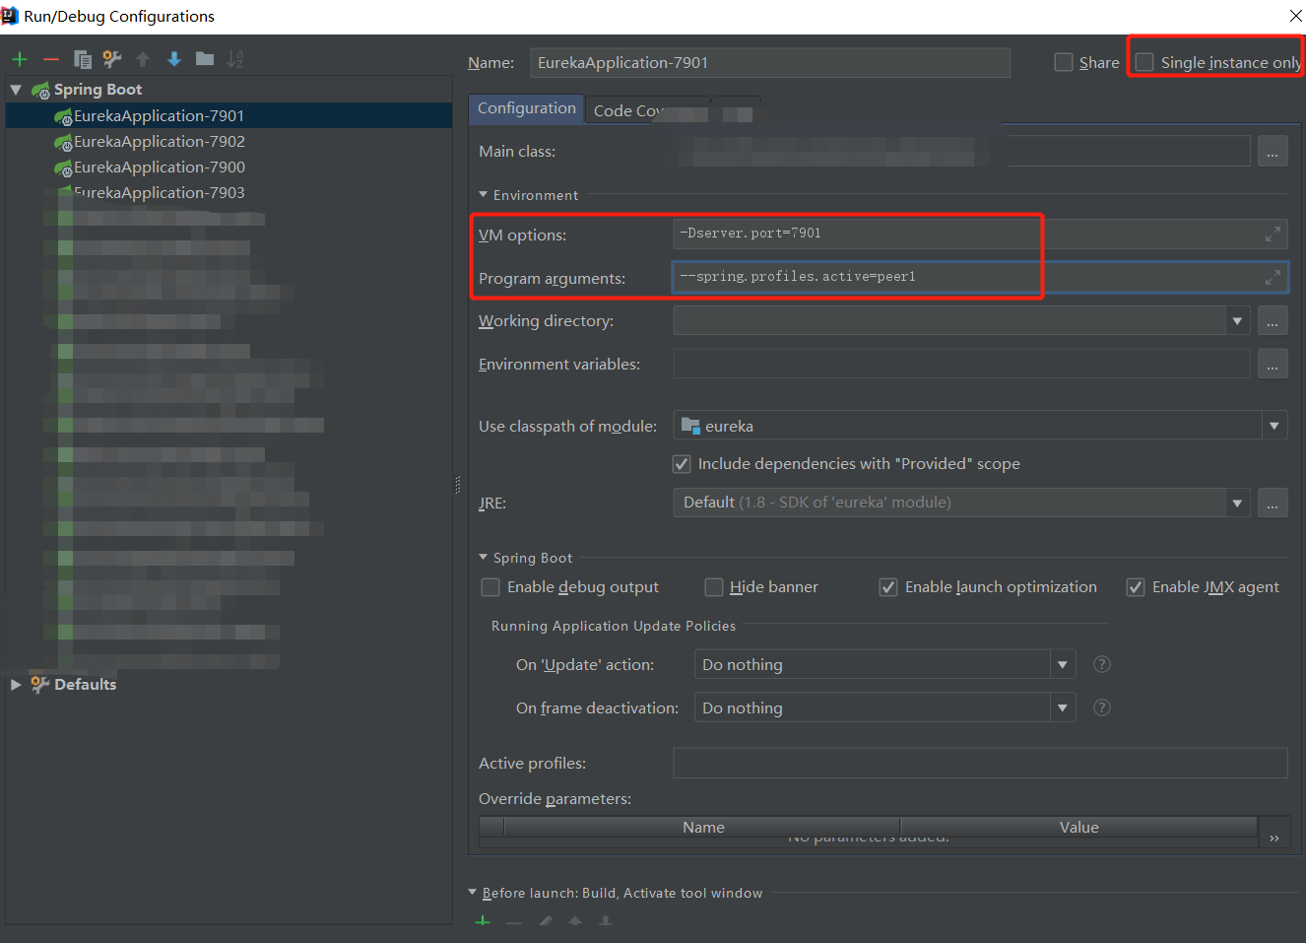Click the leaf icon beside EurekaApplication-7900
This screenshot has height=943, width=1306.
(x=63, y=168)
